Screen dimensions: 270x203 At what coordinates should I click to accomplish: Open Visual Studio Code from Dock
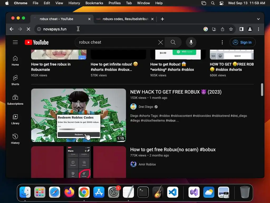coord(173,192)
